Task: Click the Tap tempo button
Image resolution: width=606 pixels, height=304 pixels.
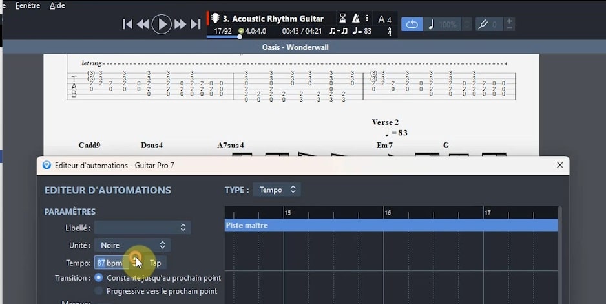Action: coord(155,263)
